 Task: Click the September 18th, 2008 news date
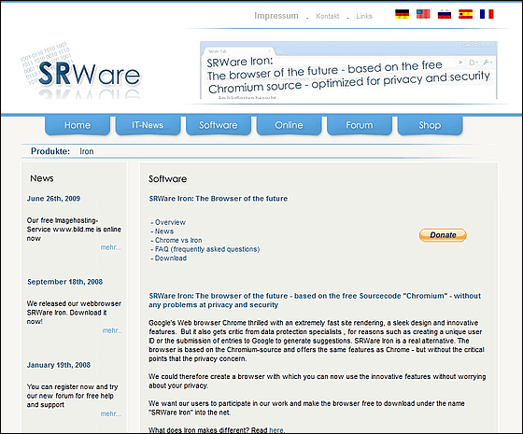point(65,282)
